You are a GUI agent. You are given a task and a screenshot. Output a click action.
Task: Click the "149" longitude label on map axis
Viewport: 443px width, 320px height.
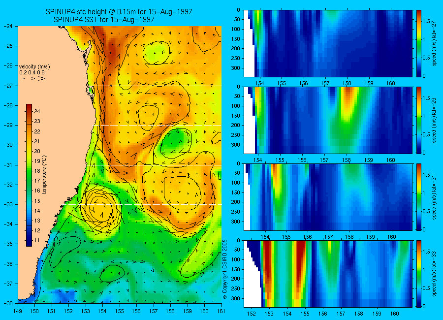[18, 311]
